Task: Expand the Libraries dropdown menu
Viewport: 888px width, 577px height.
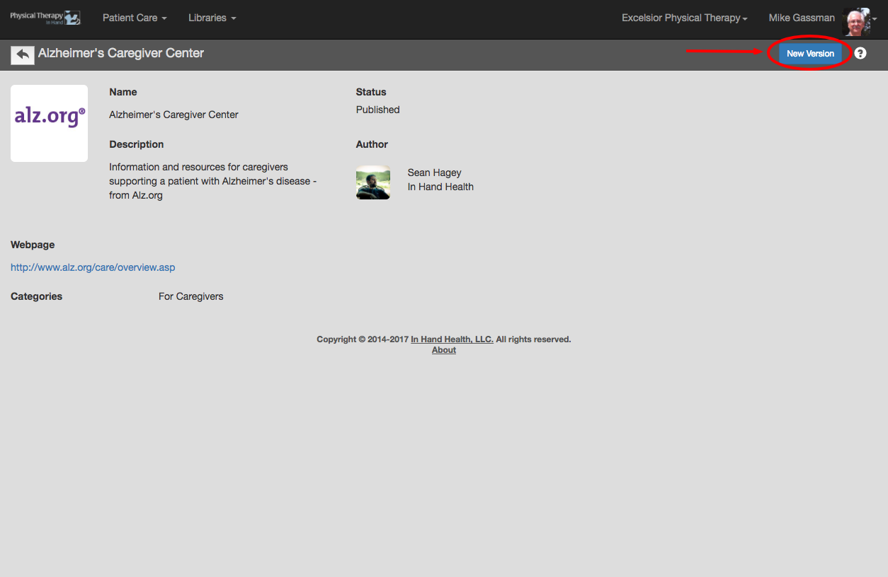Action: (212, 18)
